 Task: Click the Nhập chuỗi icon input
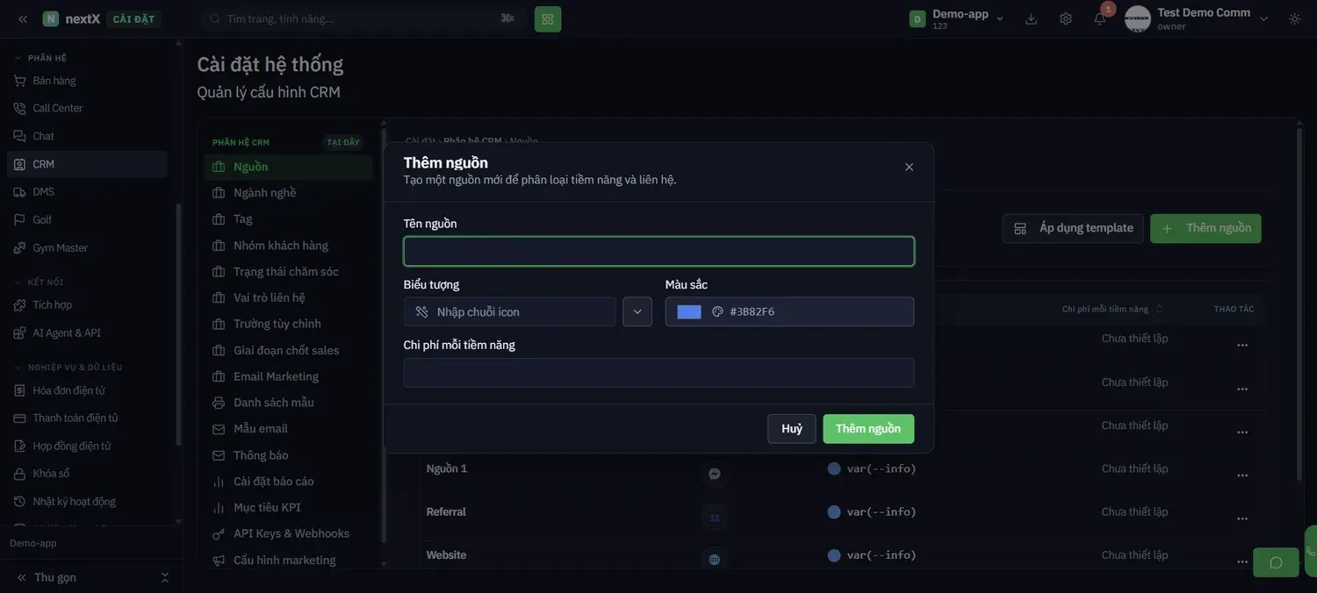(x=510, y=311)
